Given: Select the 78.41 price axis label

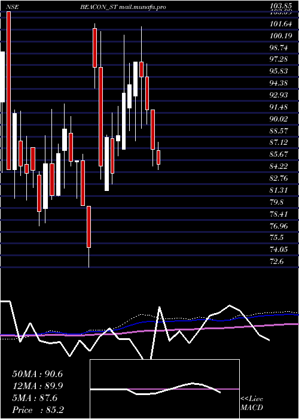Looking at the screenshot, I should [279, 214].
